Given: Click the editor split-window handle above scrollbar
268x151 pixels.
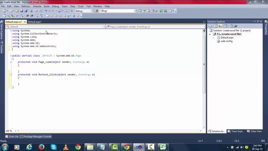Looking at the screenshot, I should point(204,31).
